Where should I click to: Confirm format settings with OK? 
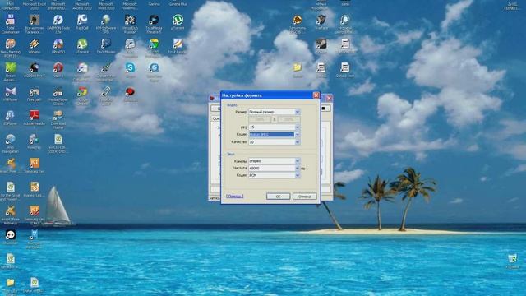pos(278,197)
